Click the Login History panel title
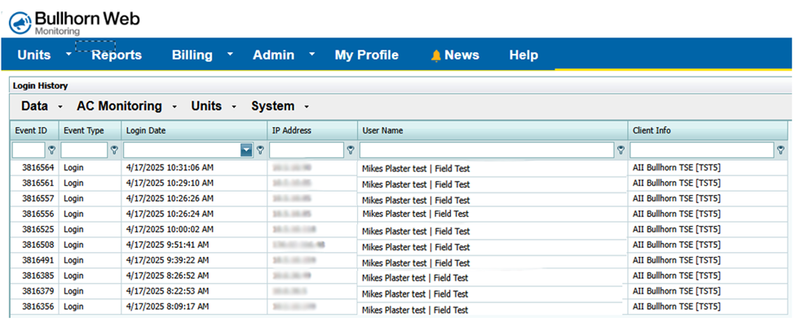This screenshot has width=795, height=336. pos(40,86)
